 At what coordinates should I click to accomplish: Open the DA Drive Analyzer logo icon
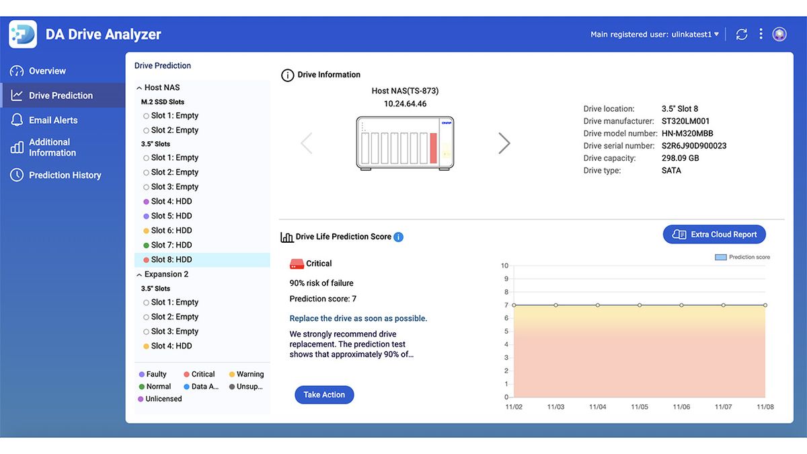tap(22, 34)
